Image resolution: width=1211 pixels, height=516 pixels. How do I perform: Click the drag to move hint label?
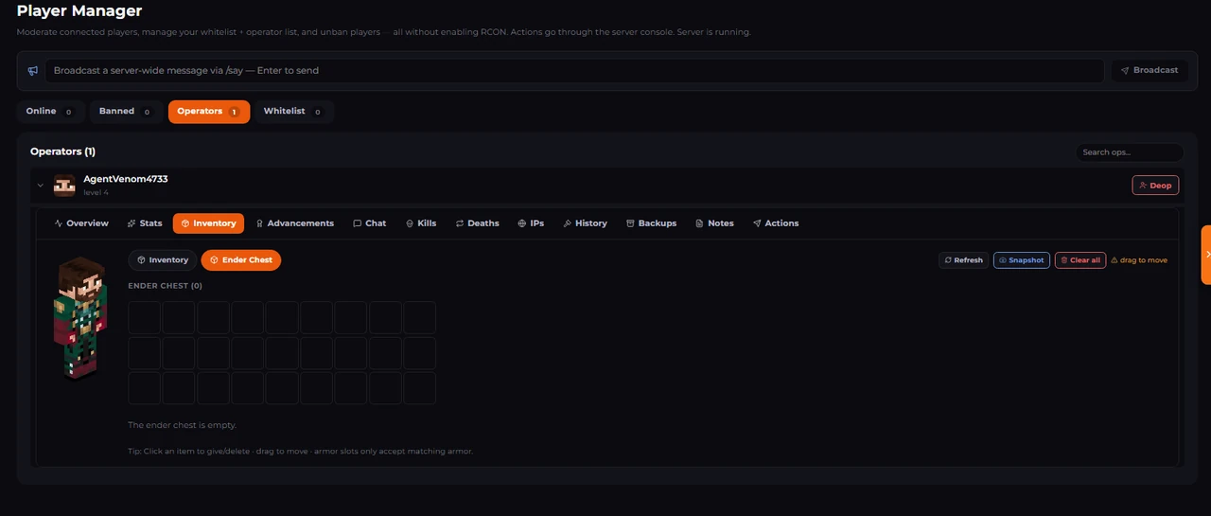(x=1139, y=260)
